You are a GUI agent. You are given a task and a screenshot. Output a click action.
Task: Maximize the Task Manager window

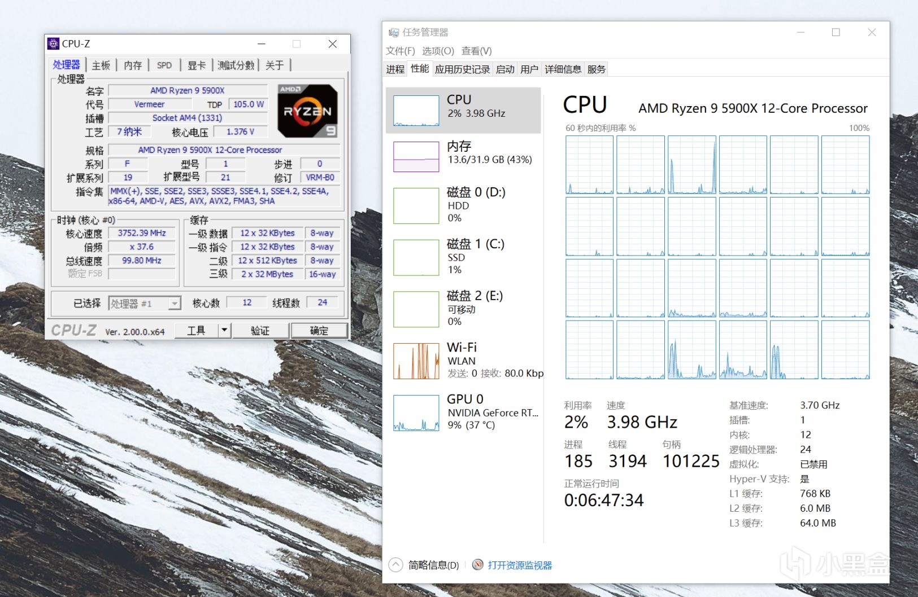836,33
